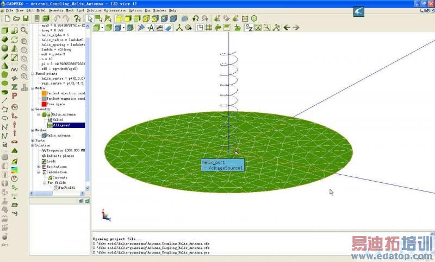Open the Solution menu
Screen dimensions: 435x262
coord(94,10)
